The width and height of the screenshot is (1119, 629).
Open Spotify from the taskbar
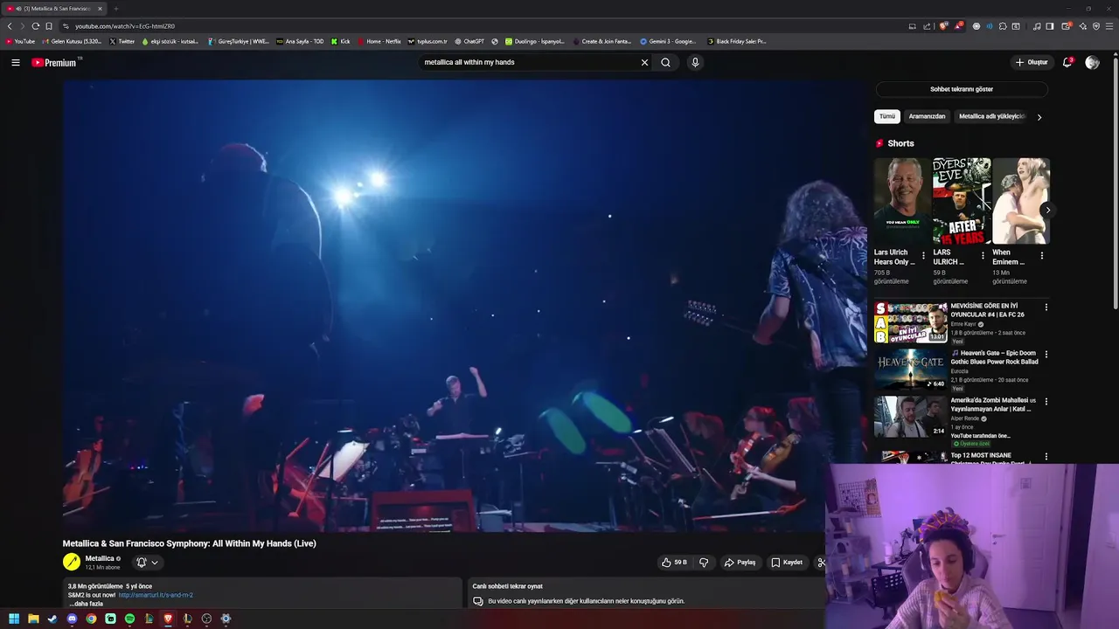pos(129,619)
